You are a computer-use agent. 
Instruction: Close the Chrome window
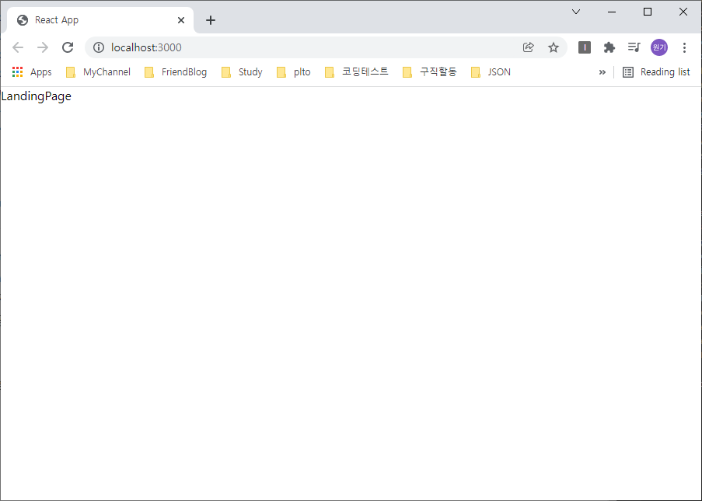(683, 12)
